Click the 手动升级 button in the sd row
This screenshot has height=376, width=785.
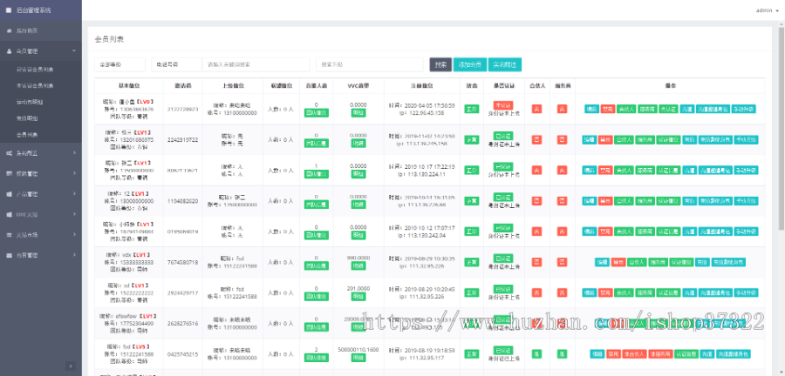[x=746, y=292]
